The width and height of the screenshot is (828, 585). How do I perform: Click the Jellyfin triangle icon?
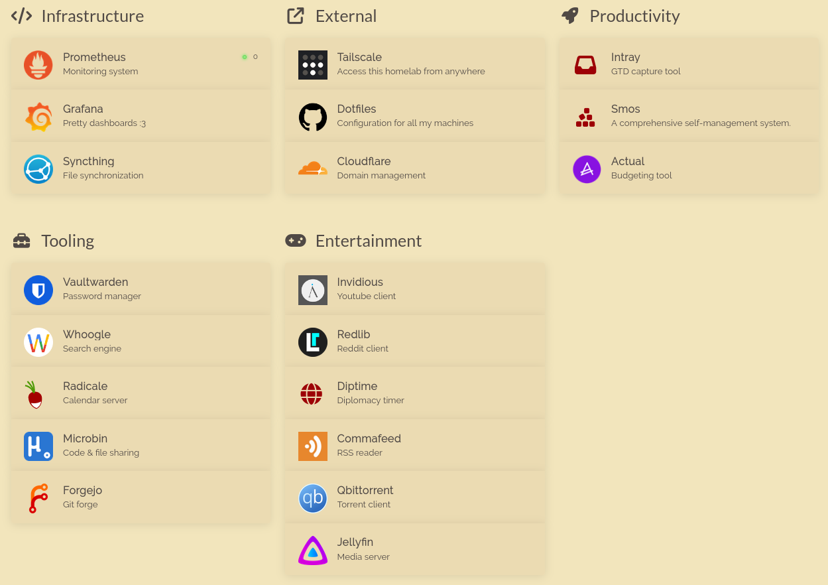(x=313, y=551)
